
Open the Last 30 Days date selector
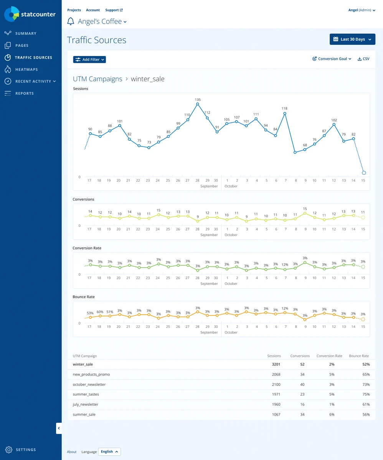pyautogui.click(x=352, y=39)
